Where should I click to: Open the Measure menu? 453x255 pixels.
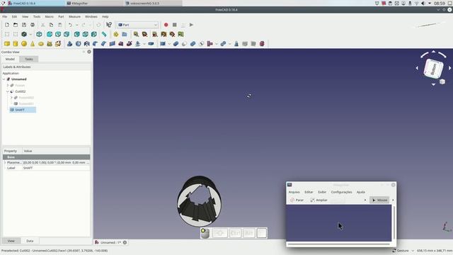74,17
